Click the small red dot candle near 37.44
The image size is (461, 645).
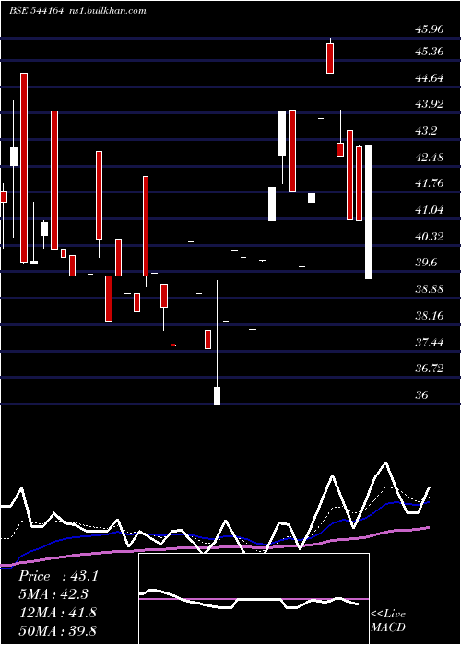pos(173,346)
